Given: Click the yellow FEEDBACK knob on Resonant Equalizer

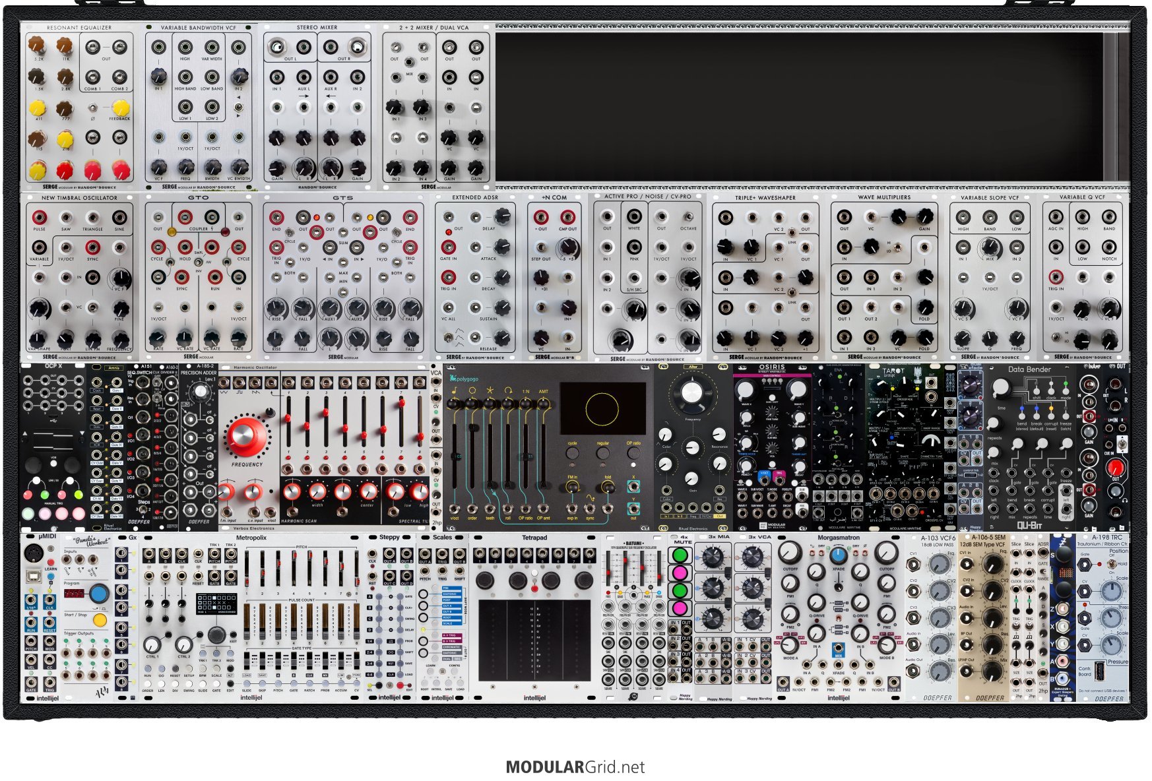Looking at the screenshot, I should pos(121,108).
